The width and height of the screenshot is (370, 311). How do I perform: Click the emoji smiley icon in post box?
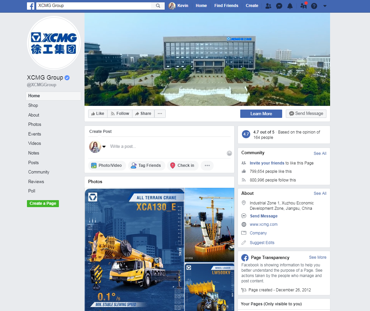[x=229, y=153]
